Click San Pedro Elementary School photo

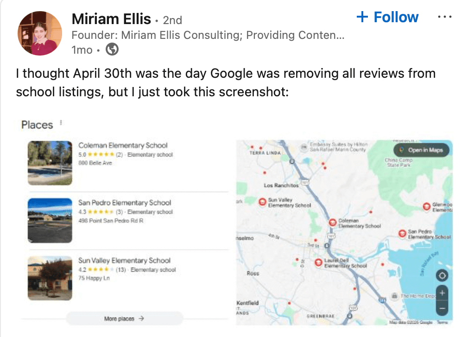tap(50, 220)
